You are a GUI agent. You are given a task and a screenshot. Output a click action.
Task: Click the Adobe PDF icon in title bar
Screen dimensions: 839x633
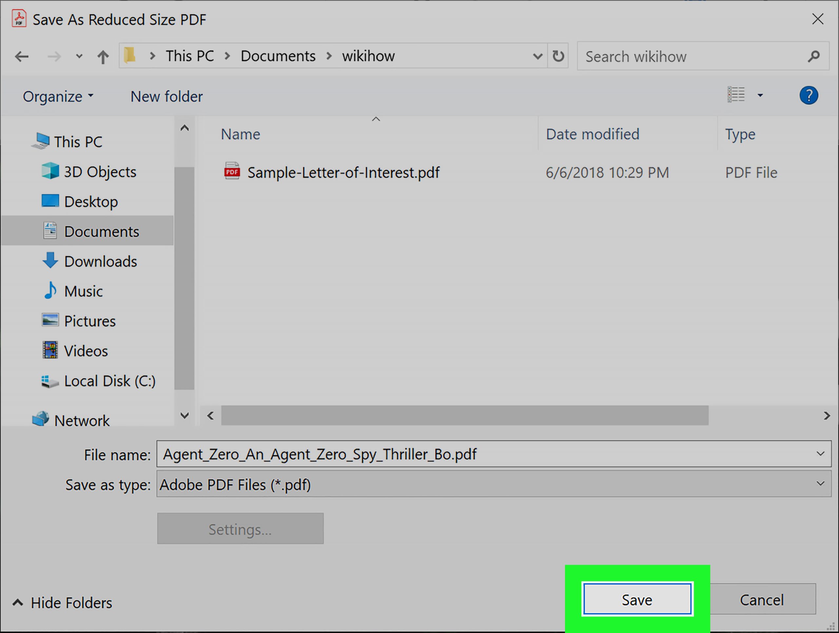coord(19,18)
